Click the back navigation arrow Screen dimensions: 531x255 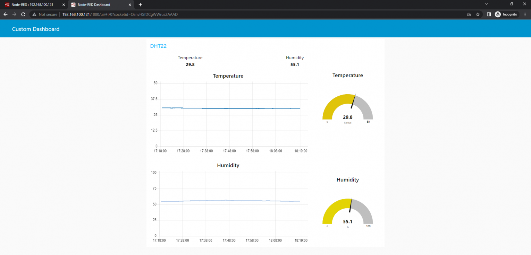(x=5, y=14)
